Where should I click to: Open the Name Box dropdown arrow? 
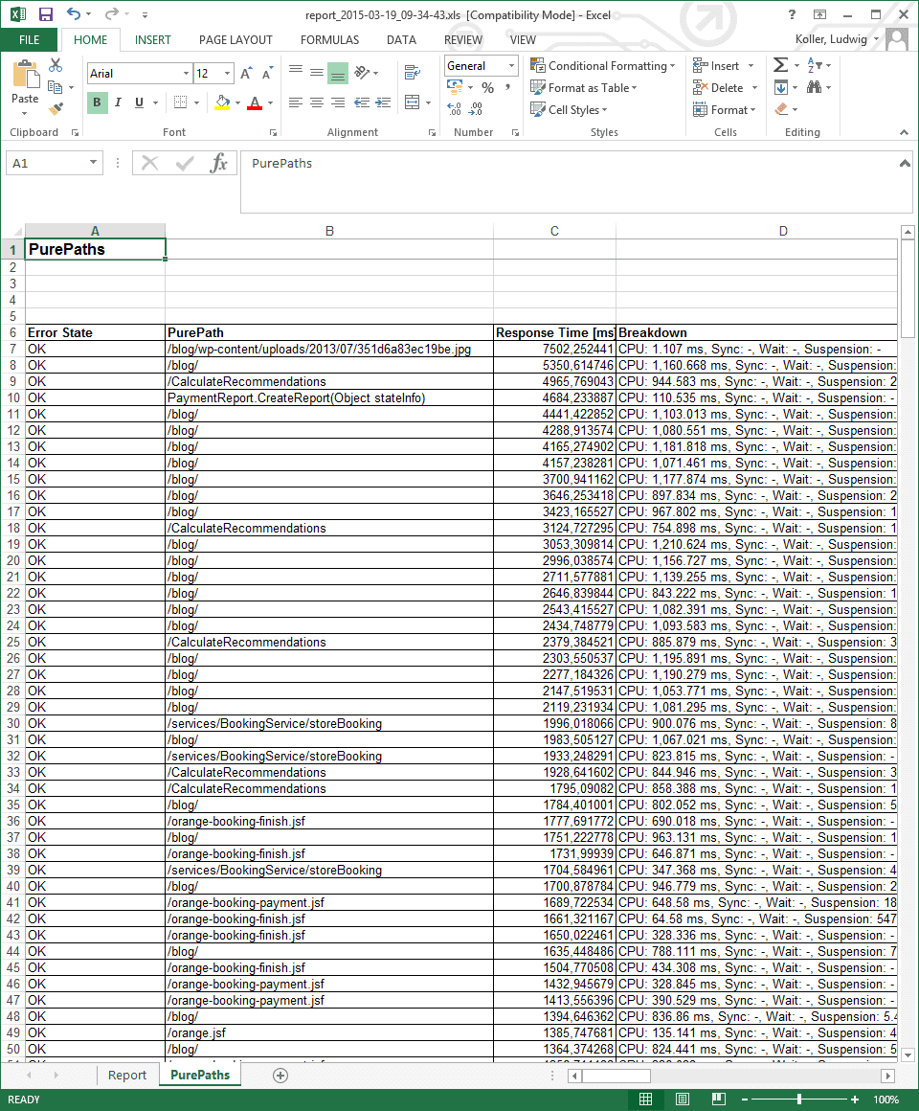(x=93, y=163)
